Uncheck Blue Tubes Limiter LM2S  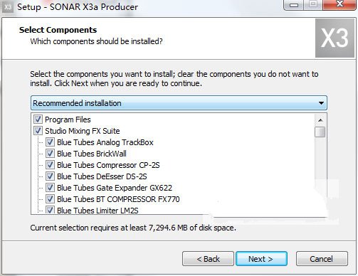50,210
